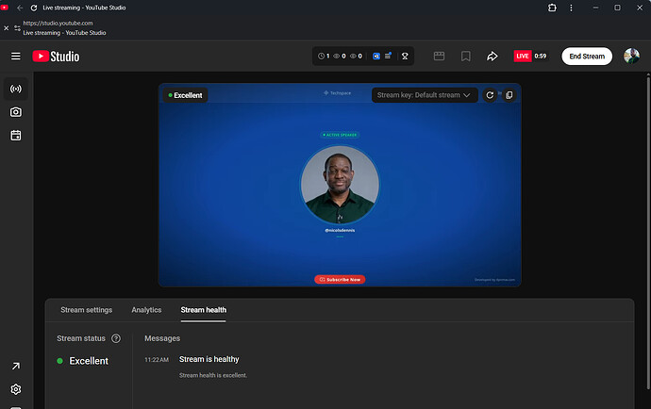Toggle the blue live chat icon
This screenshot has width=651, height=409.
tap(376, 56)
